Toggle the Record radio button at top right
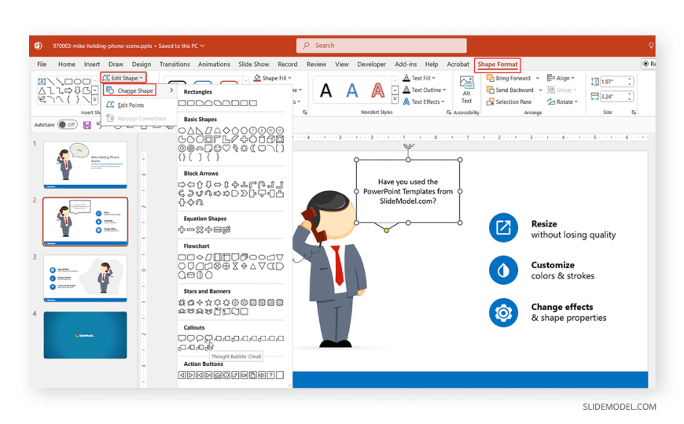This screenshot has height=424, width=684. (x=645, y=64)
